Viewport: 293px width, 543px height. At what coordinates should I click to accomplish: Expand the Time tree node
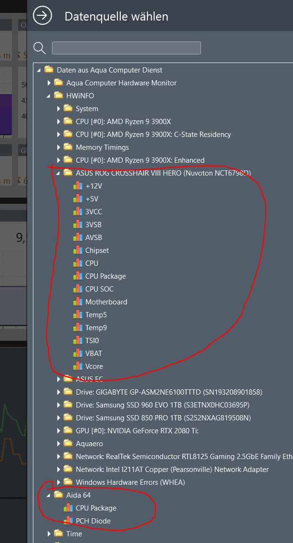(x=49, y=533)
